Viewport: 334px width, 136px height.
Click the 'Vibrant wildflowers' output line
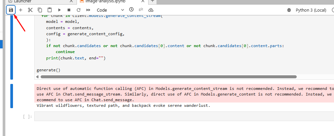pos(123,105)
